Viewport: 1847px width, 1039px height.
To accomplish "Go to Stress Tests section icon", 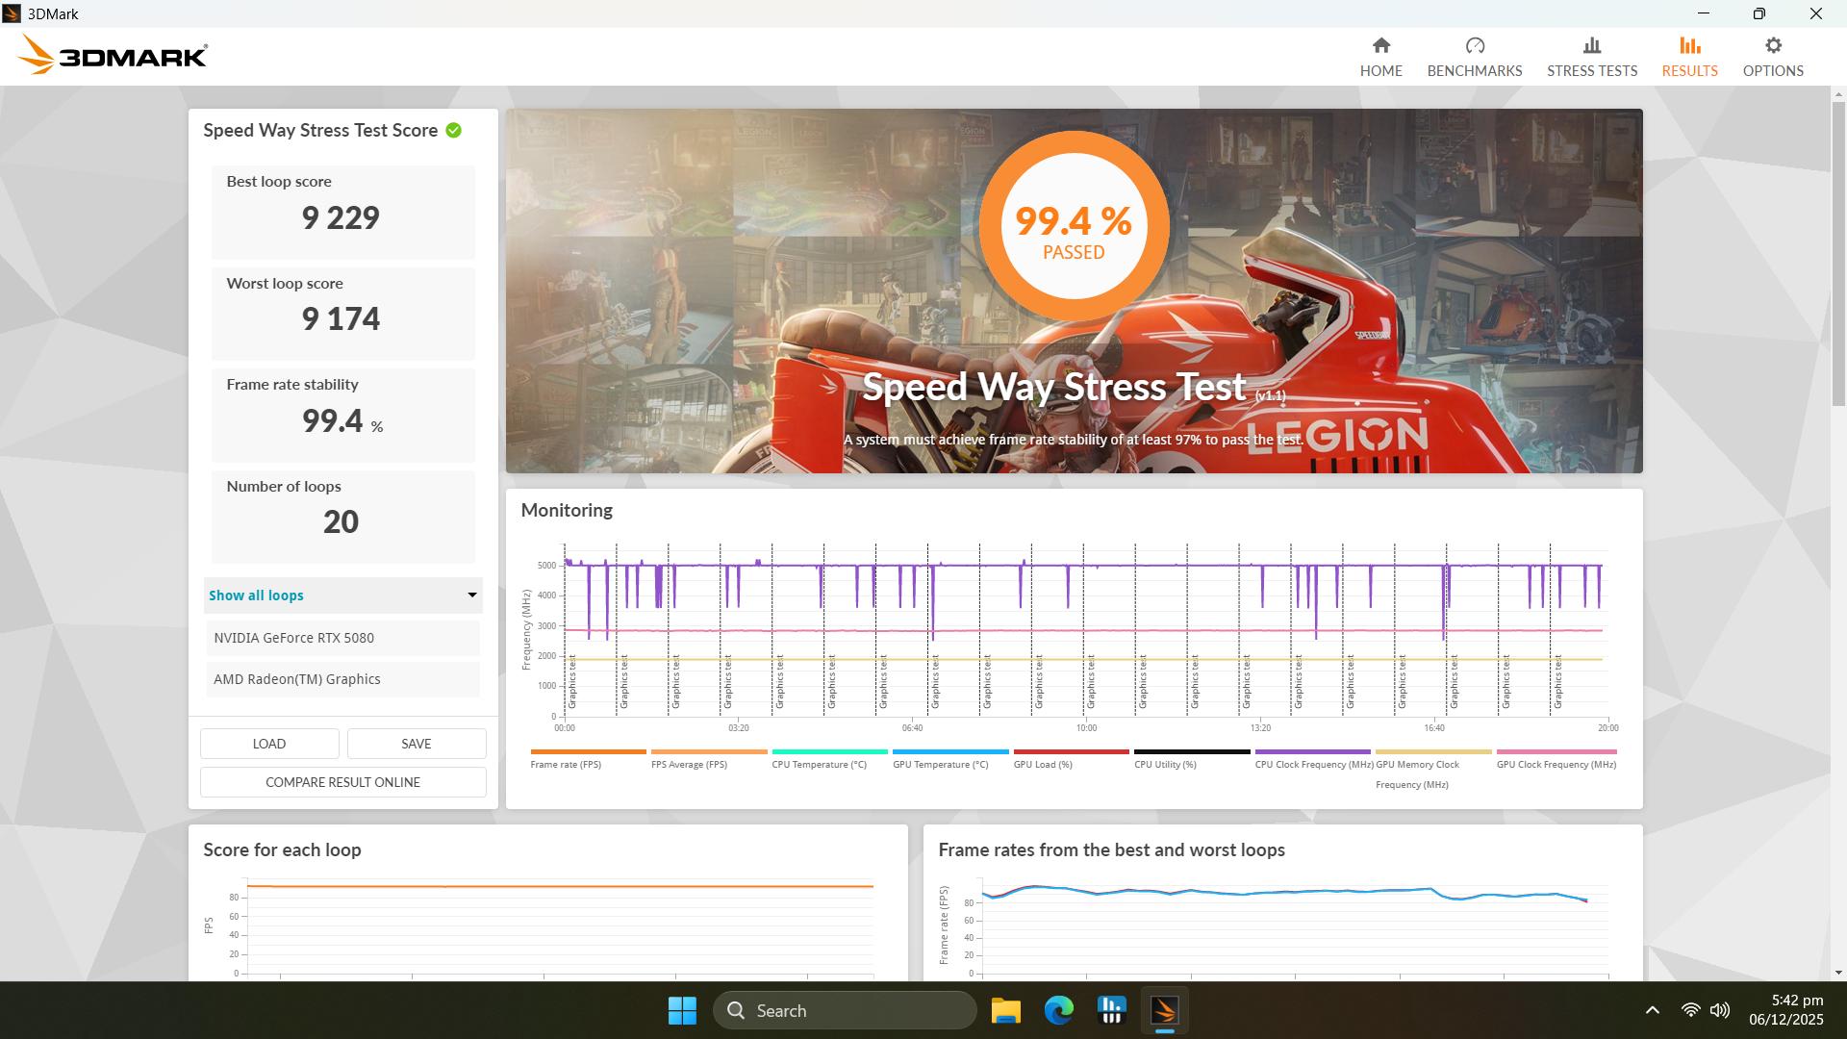I will [x=1591, y=46].
